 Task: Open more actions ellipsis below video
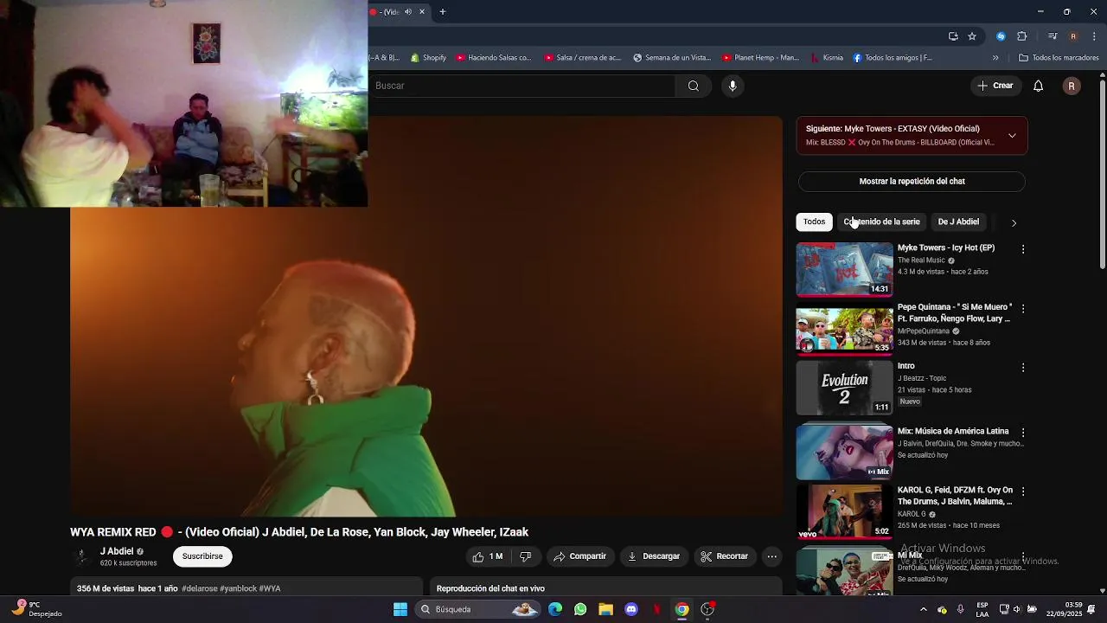coord(772,556)
